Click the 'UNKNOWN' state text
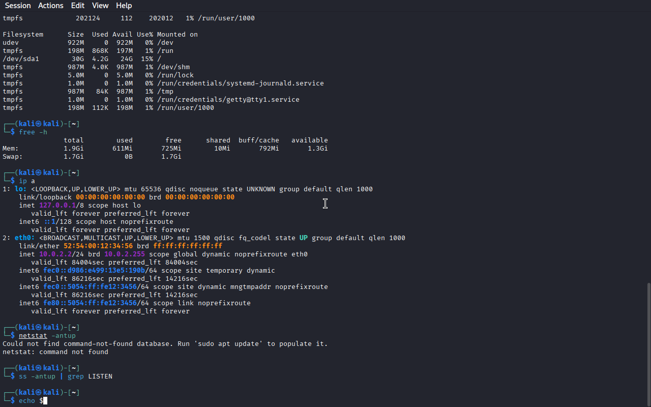651x407 pixels. coord(261,189)
